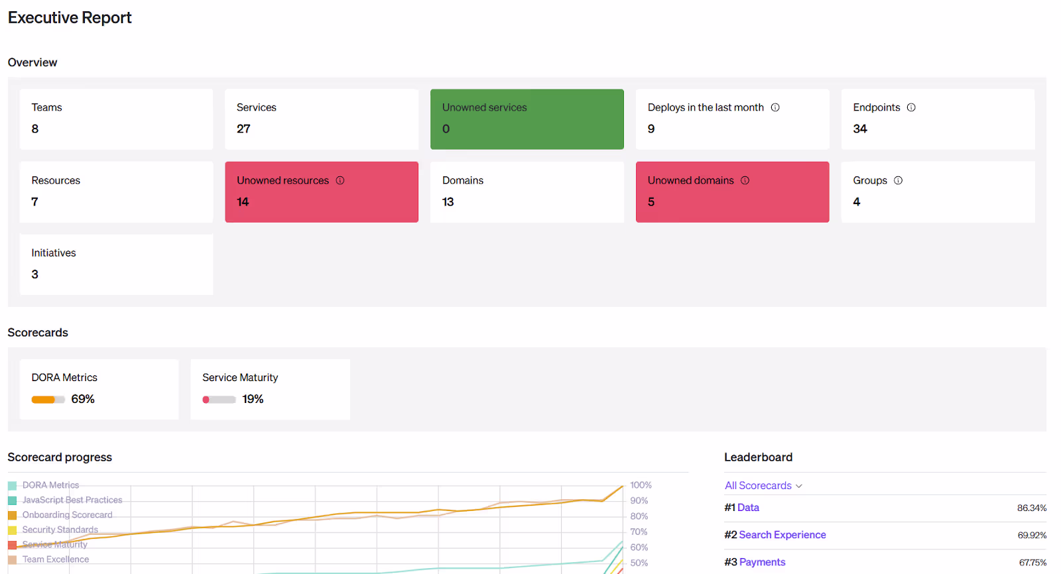Toggle DORA Metrics legend series
1061x574 pixels.
pyautogui.click(x=50, y=485)
